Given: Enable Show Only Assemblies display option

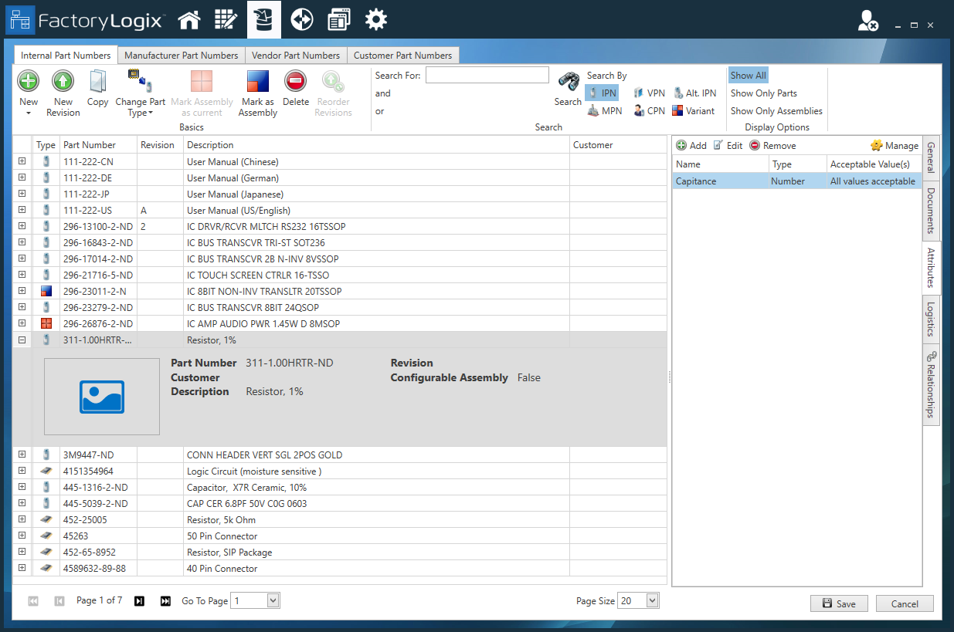Looking at the screenshot, I should click(776, 111).
